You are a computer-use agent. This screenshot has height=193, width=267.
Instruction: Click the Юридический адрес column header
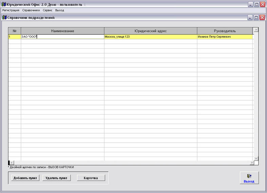[x=151, y=31]
